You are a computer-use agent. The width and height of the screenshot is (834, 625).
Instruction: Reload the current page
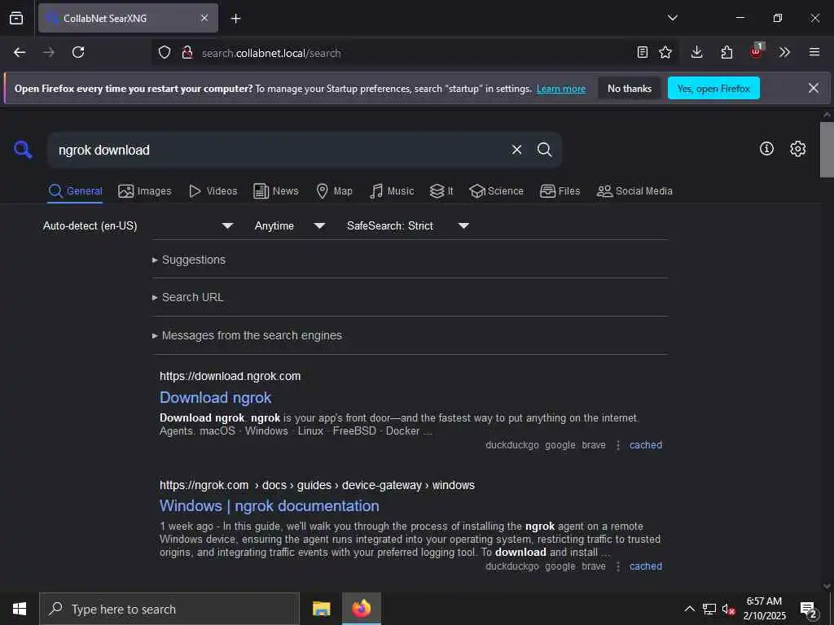click(x=78, y=52)
